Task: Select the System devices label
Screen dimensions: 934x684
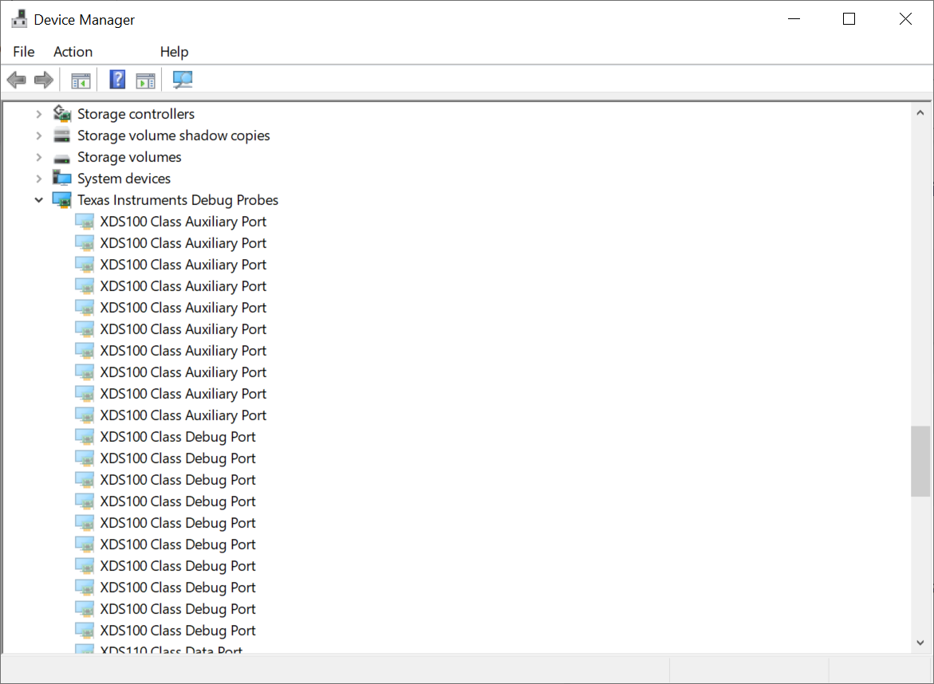Action: click(x=124, y=179)
